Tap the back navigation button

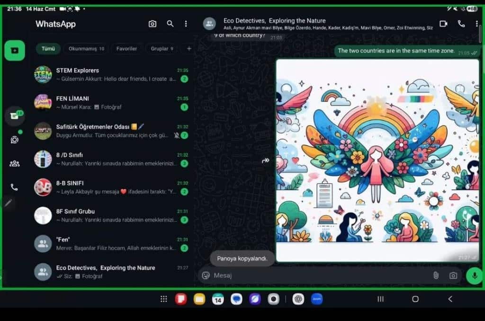tap(450, 299)
